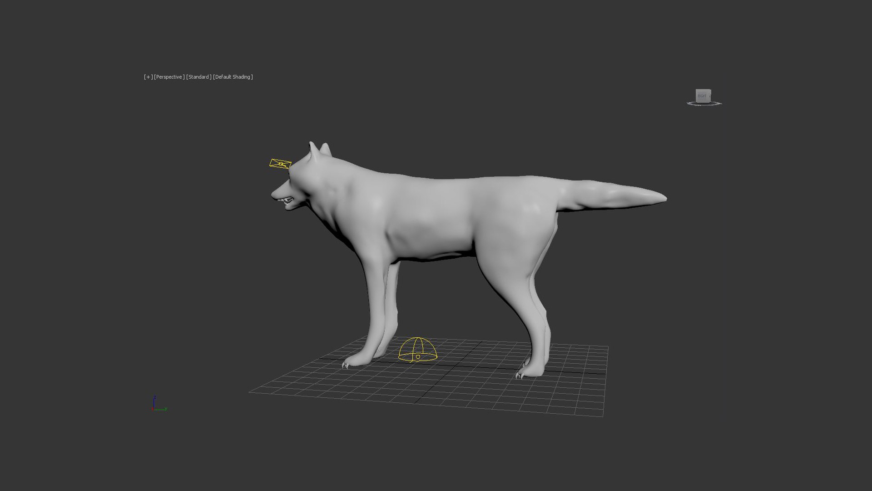The image size is (872, 491).
Task: Open the [Standard] viewport quality menu
Action: 198,77
